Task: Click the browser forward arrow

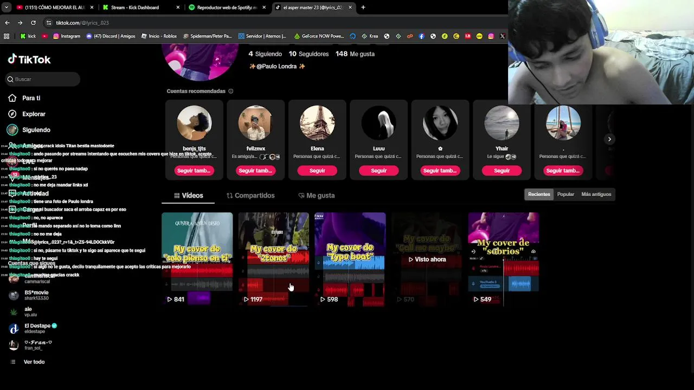Action: coord(20,23)
